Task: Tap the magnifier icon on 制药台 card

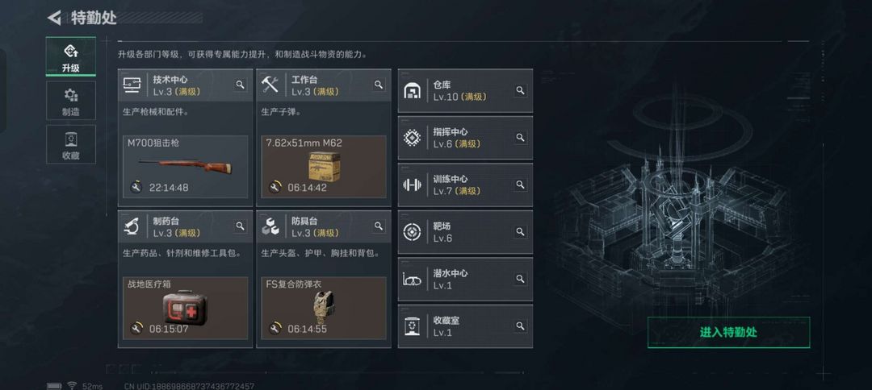Action: [x=240, y=226]
